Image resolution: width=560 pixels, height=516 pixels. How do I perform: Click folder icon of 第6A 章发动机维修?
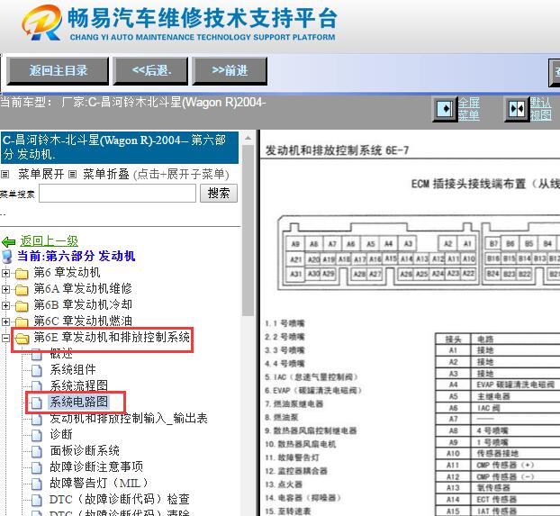(22, 289)
